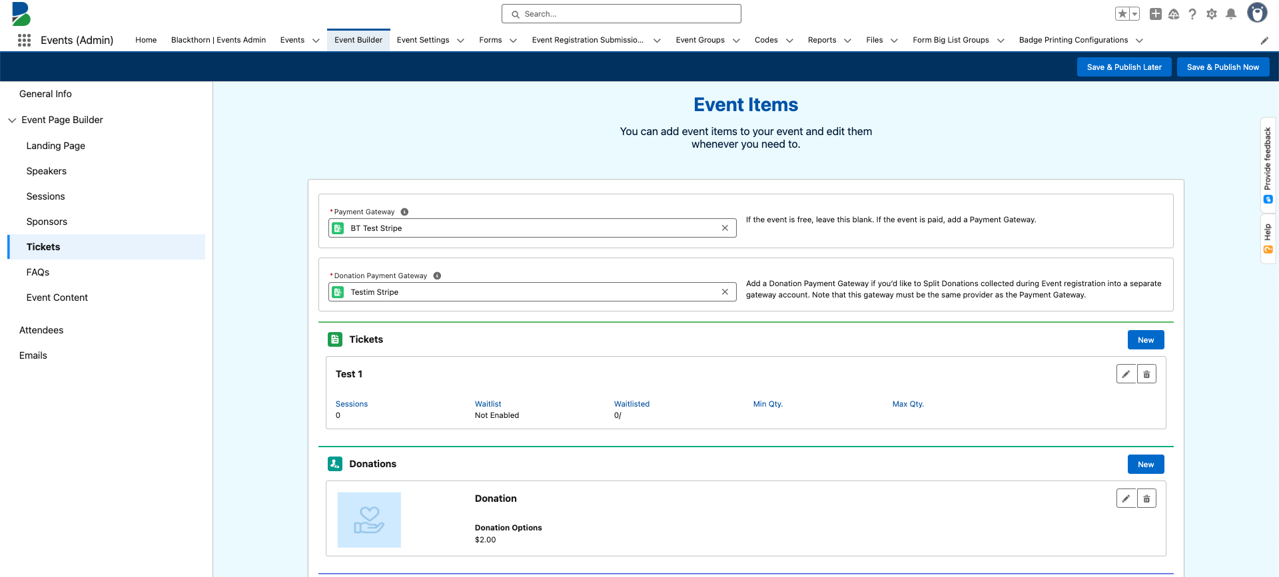Clear the BT Test Stripe payment gateway
Viewport: 1279px width, 577px height.
pyautogui.click(x=725, y=228)
